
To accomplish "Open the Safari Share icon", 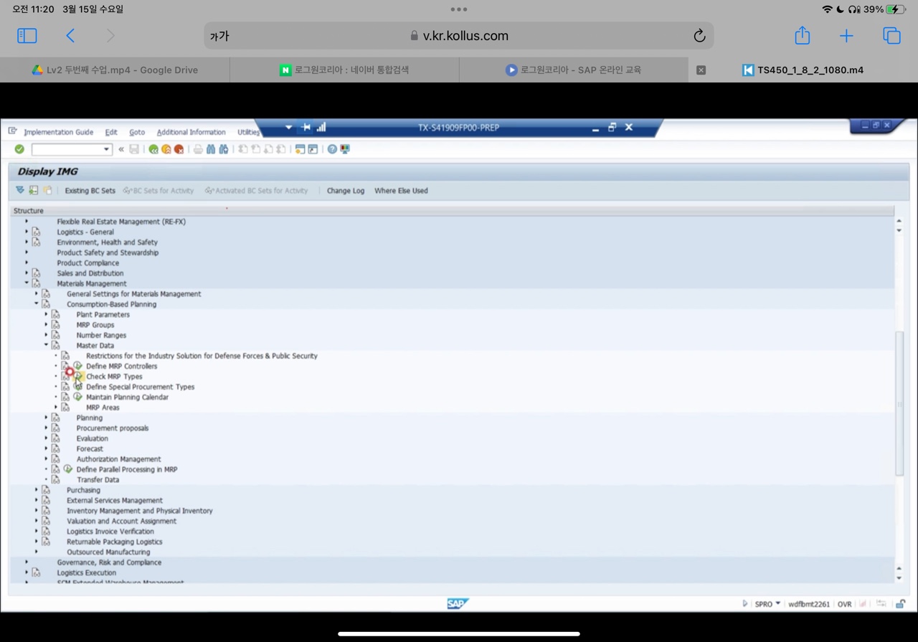I will coord(802,35).
